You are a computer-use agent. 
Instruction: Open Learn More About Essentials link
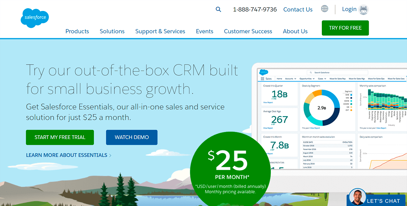[x=67, y=155]
